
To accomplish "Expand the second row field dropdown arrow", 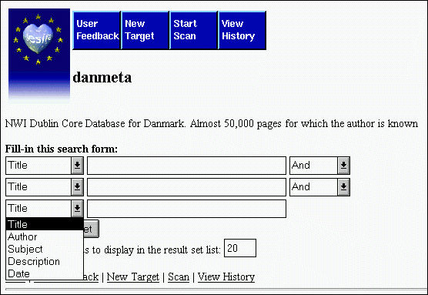I will coord(77,187).
